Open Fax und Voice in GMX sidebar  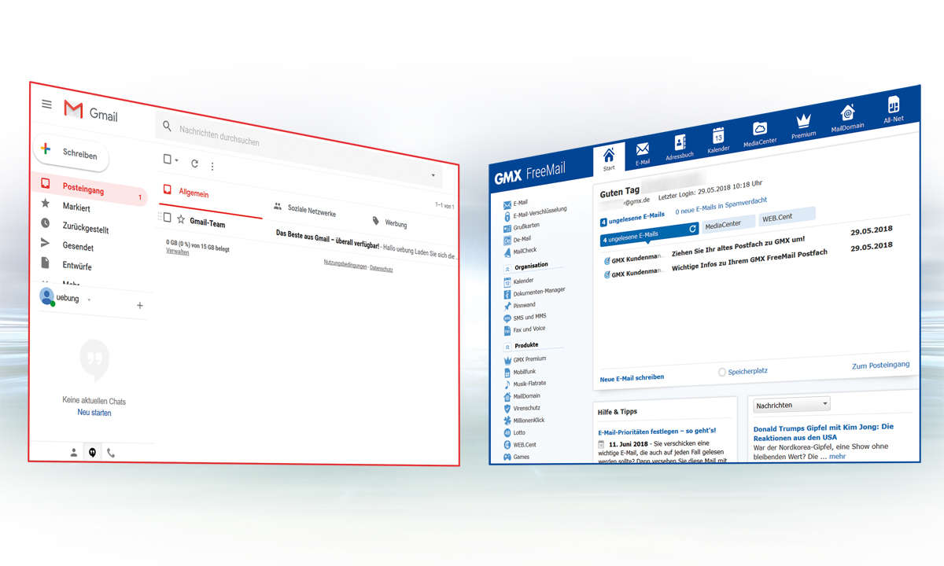[x=524, y=329]
